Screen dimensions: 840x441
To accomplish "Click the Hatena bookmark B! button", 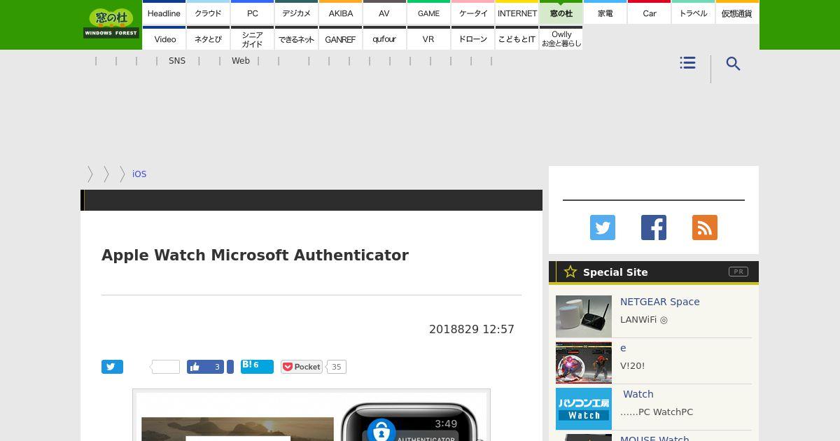I will 257,367.
